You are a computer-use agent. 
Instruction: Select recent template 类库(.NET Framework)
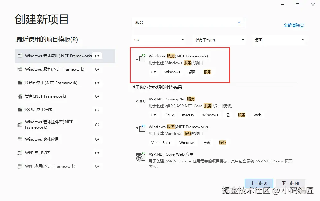(65, 96)
